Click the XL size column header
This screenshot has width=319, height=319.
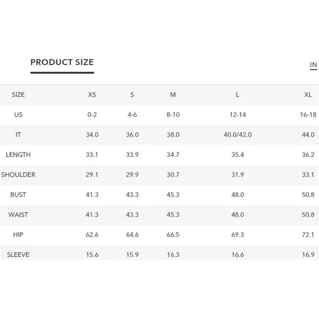pyautogui.click(x=308, y=95)
